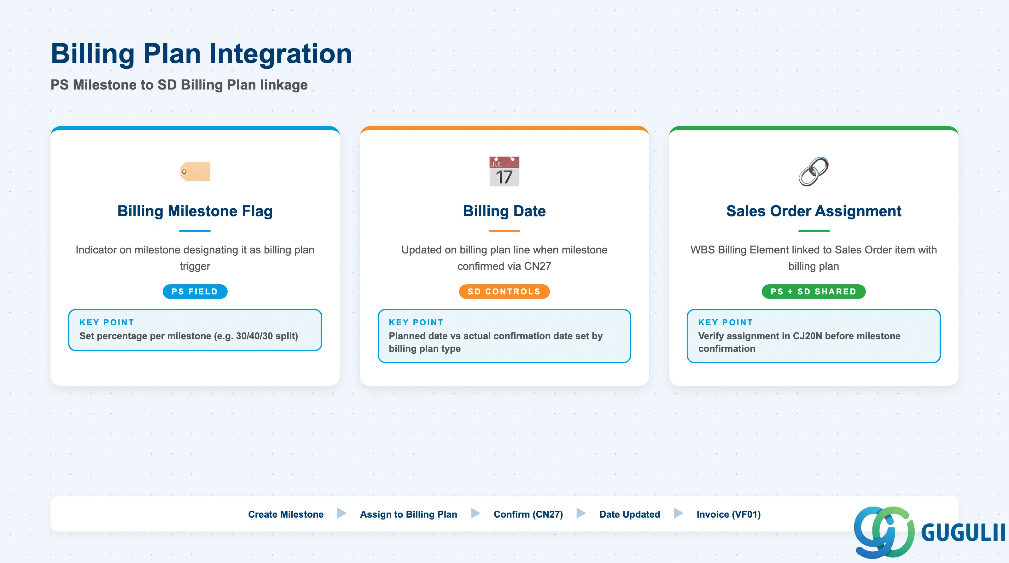This screenshot has width=1009, height=563.
Task: Click the tag icon above Billing Milestone Flag
Action: click(x=195, y=171)
